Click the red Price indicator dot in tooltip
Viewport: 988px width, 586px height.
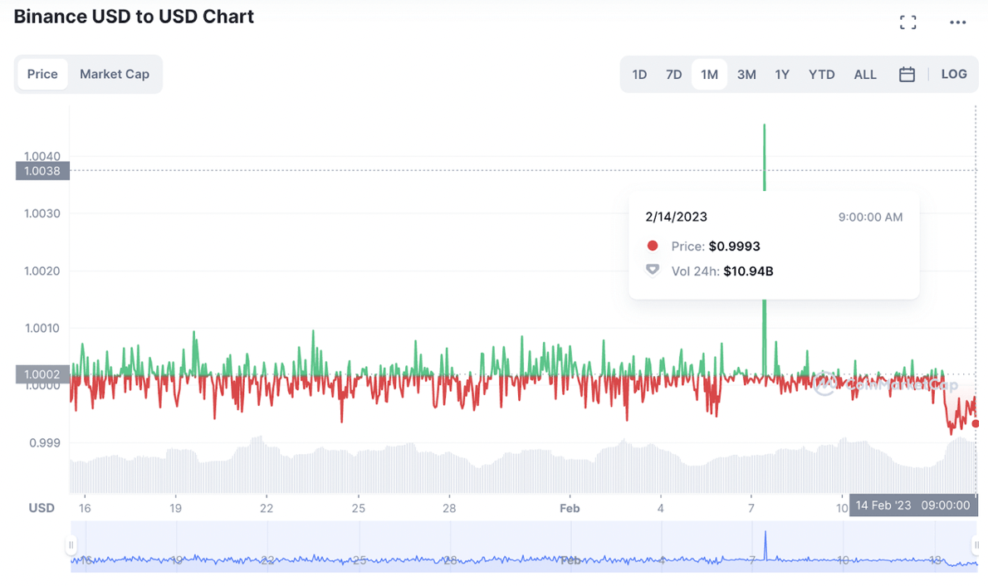[653, 246]
